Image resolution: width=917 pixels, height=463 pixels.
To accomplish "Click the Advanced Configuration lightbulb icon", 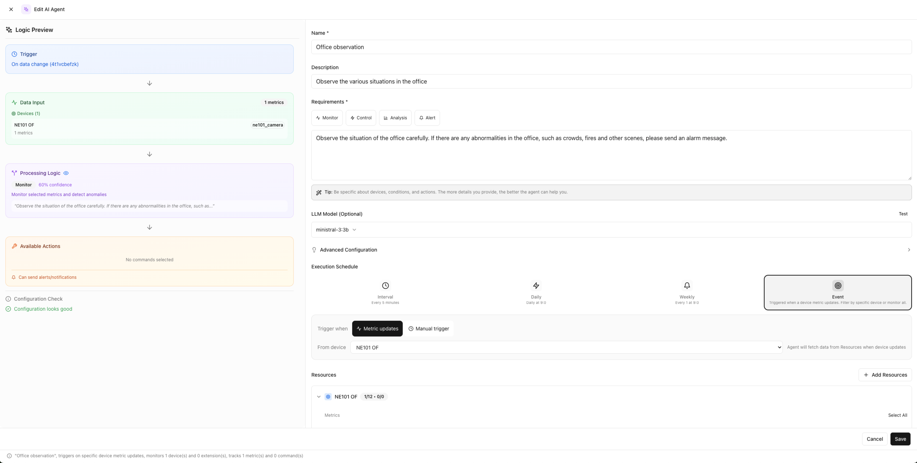I will (x=314, y=250).
